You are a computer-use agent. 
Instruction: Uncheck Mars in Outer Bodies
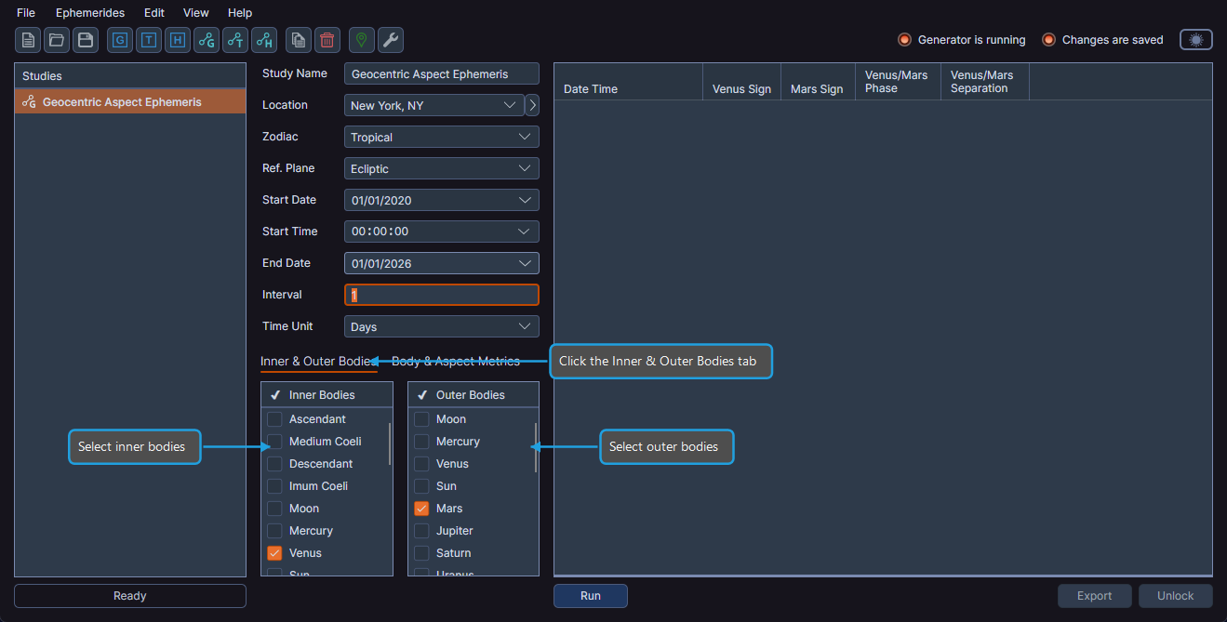pos(420,508)
